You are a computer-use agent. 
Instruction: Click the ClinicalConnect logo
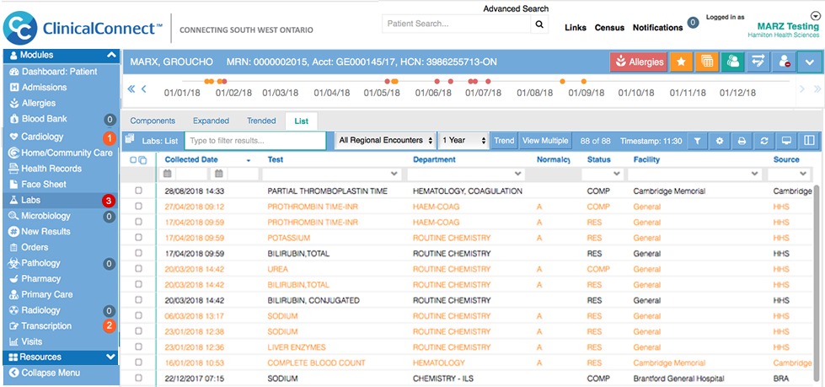(x=83, y=29)
